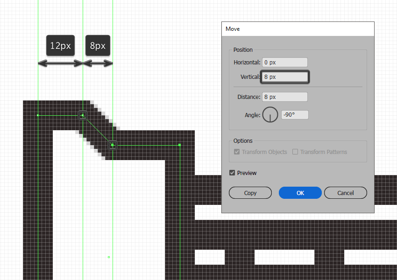Confirm the move with OK

(x=300, y=193)
